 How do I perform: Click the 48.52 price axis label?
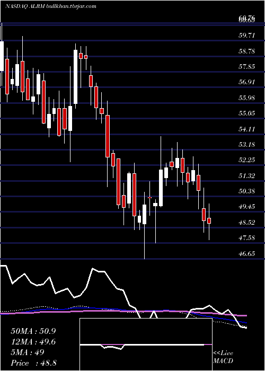[x=247, y=222]
